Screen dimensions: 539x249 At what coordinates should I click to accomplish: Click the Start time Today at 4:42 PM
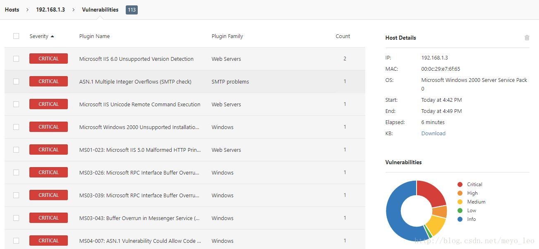[x=441, y=100]
